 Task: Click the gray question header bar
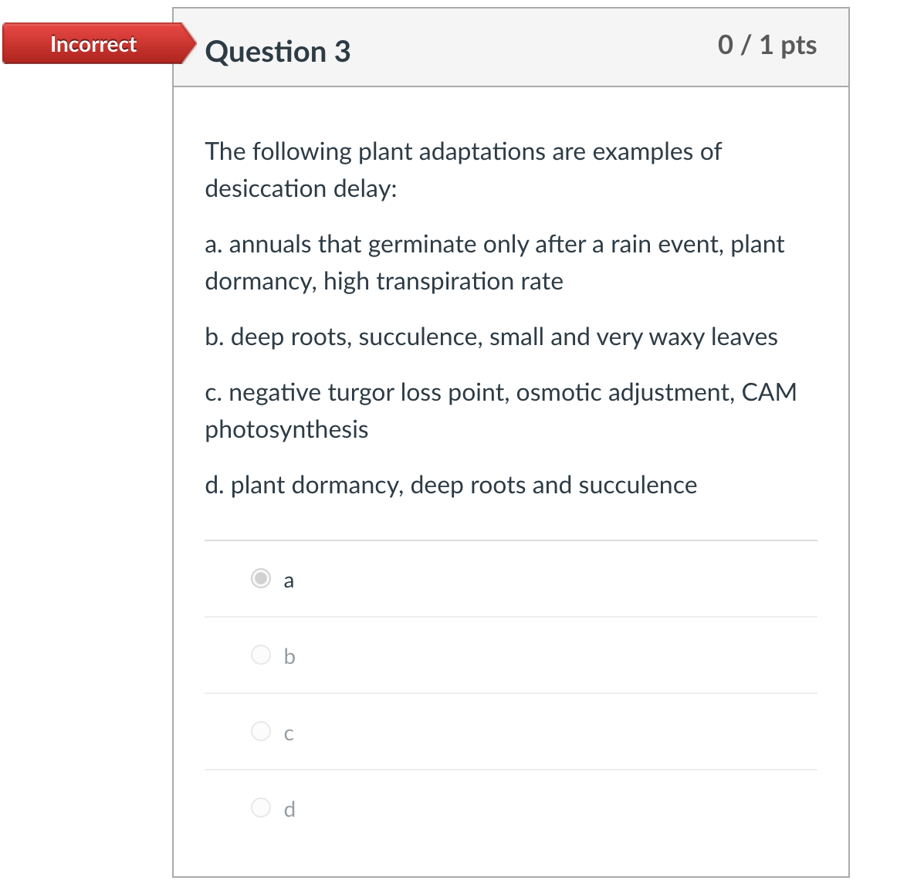tap(510, 46)
